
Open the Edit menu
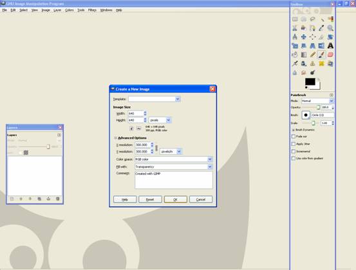pyautogui.click(x=13, y=10)
